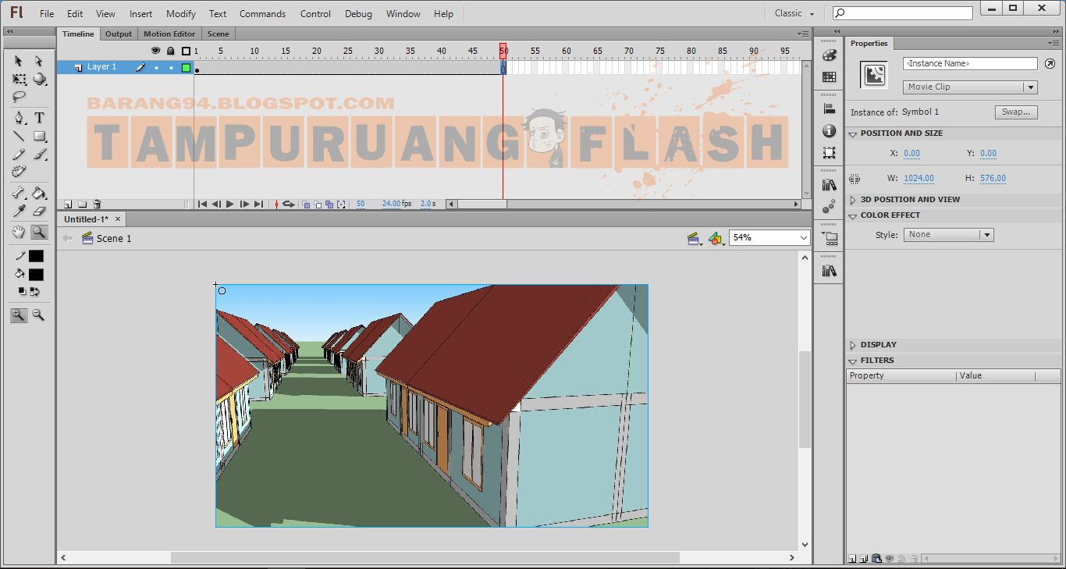Viewport: 1066px width, 569px height.
Task: Click the New Folder icon in timeline
Action: click(x=82, y=204)
